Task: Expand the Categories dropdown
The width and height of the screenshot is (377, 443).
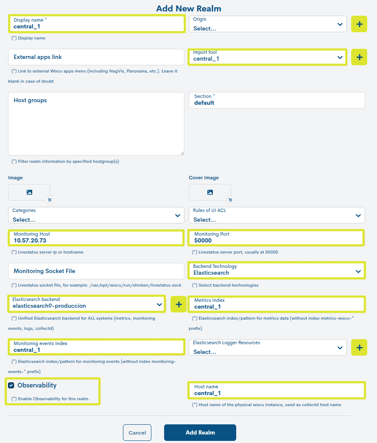Action: 96,215
